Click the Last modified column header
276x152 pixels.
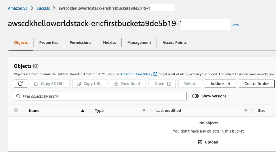168,111
